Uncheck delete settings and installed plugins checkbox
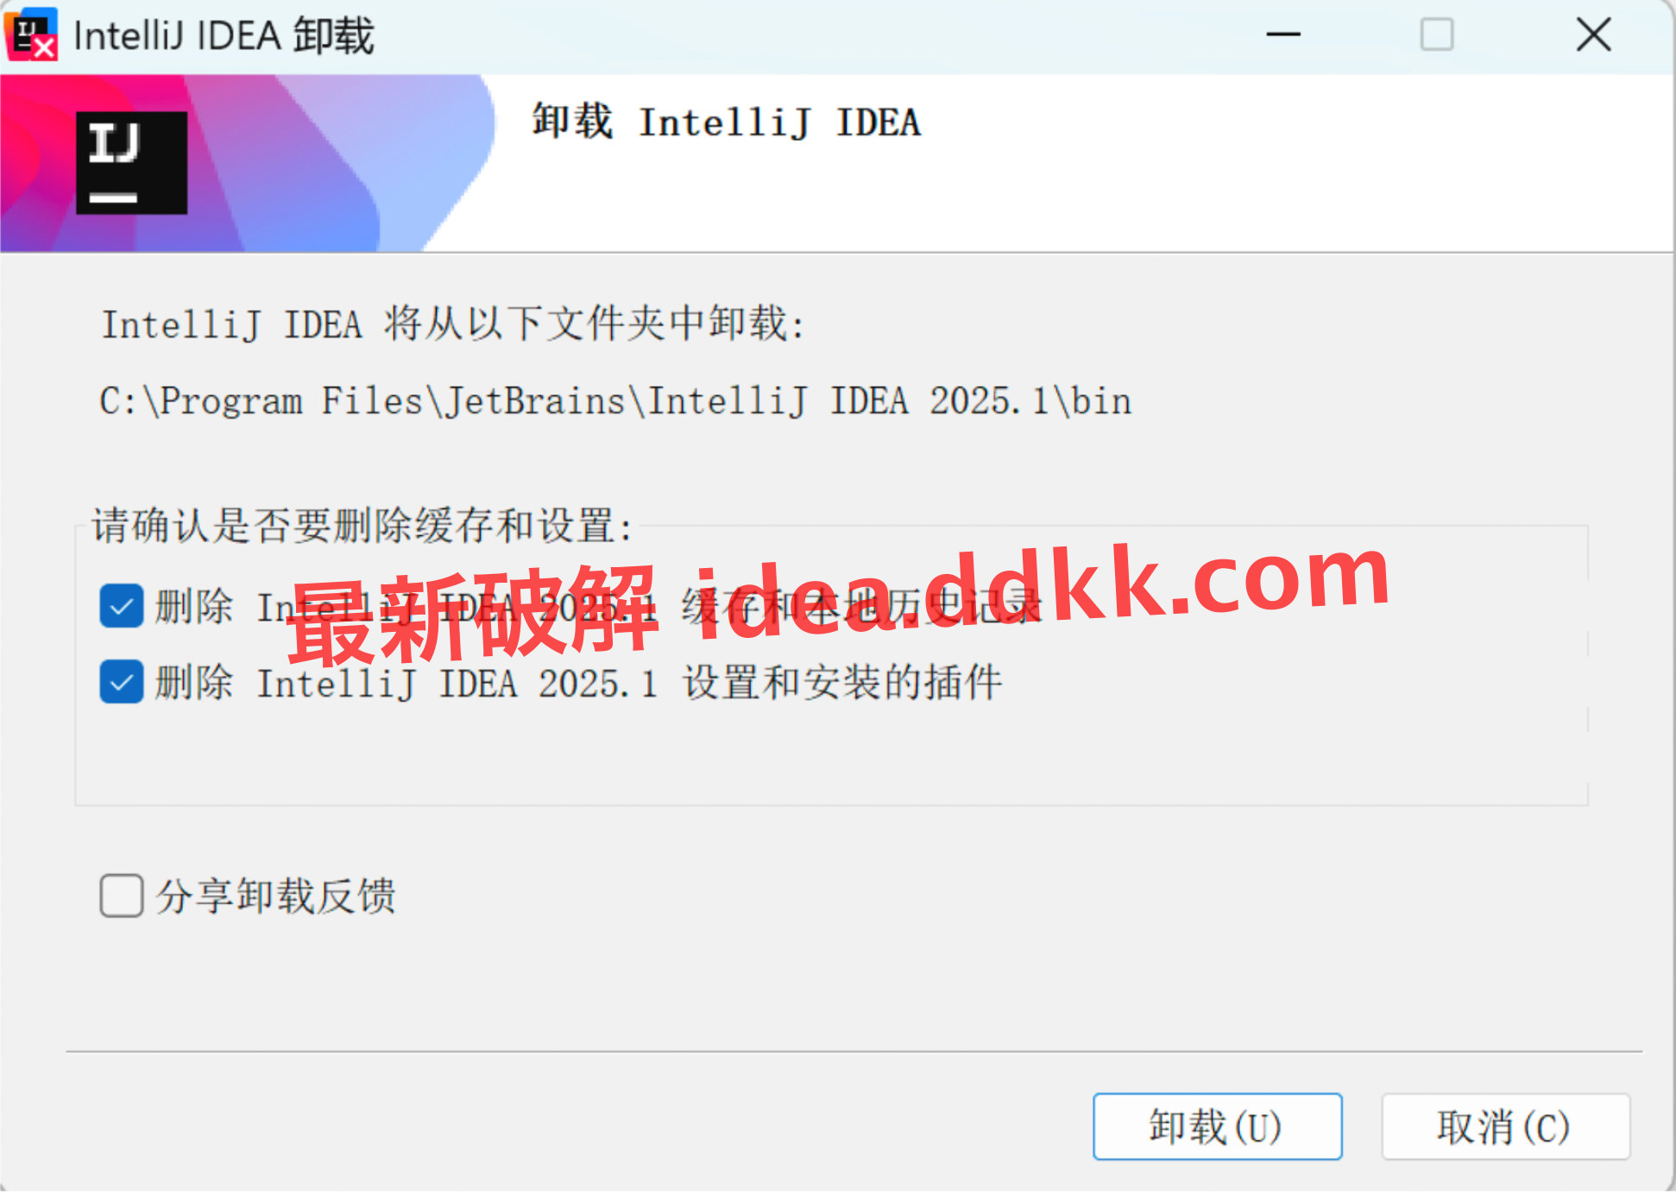This screenshot has width=1676, height=1193. coord(122,682)
